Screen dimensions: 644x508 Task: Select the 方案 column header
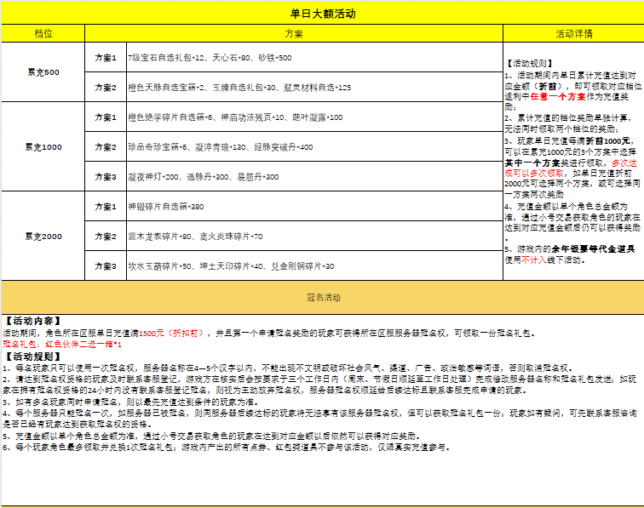click(293, 34)
